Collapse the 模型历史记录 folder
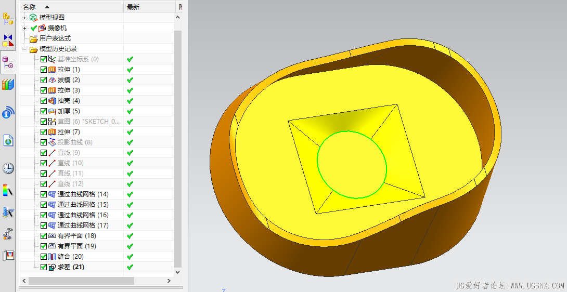The height and width of the screenshot is (292, 567). tap(24, 49)
